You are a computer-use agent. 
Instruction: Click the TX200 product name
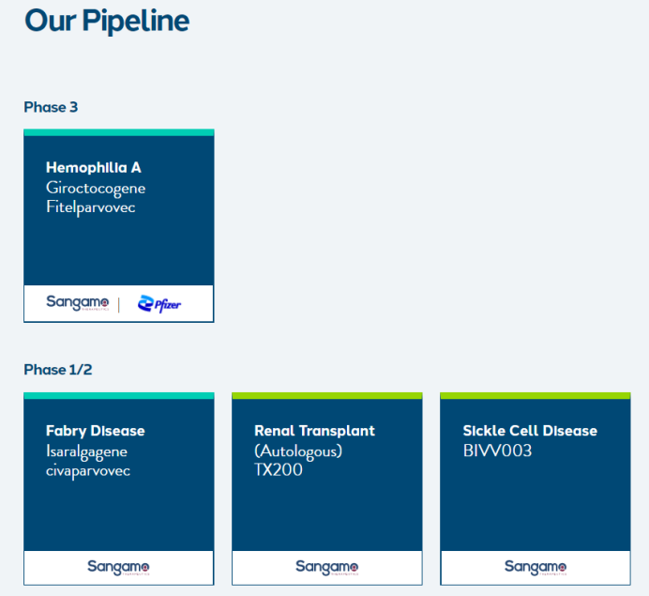click(278, 470)
